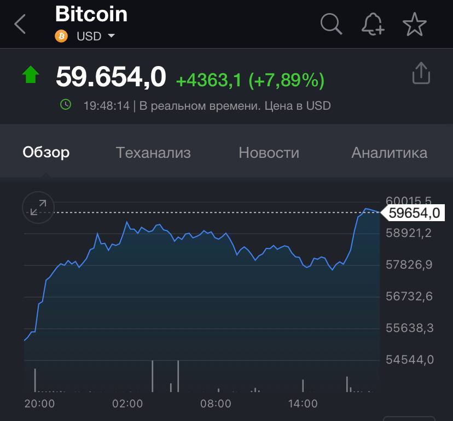Expand currency list via small triangle
This screenshot has width=453, height=421.
(x=111, y=35)
